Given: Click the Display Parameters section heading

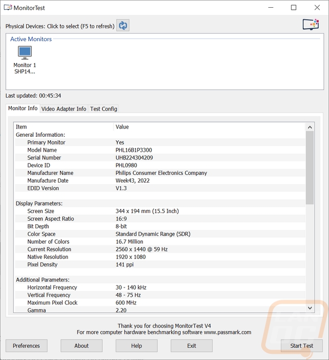Looking at the screenshot, I should coord(39,204).
